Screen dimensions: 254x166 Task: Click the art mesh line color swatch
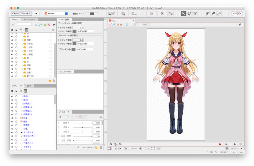[x=75, y=31]
